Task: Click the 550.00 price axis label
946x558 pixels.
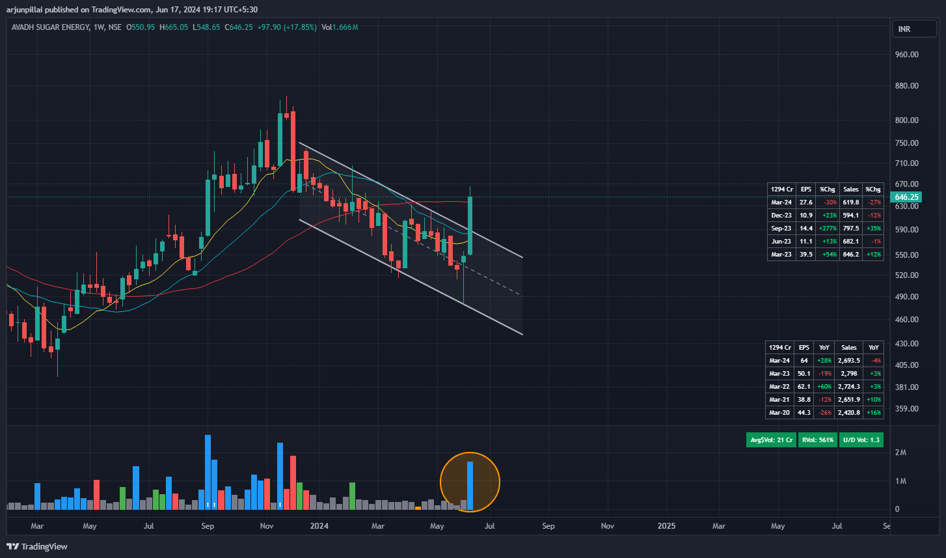Action: [x=906, y=255]
